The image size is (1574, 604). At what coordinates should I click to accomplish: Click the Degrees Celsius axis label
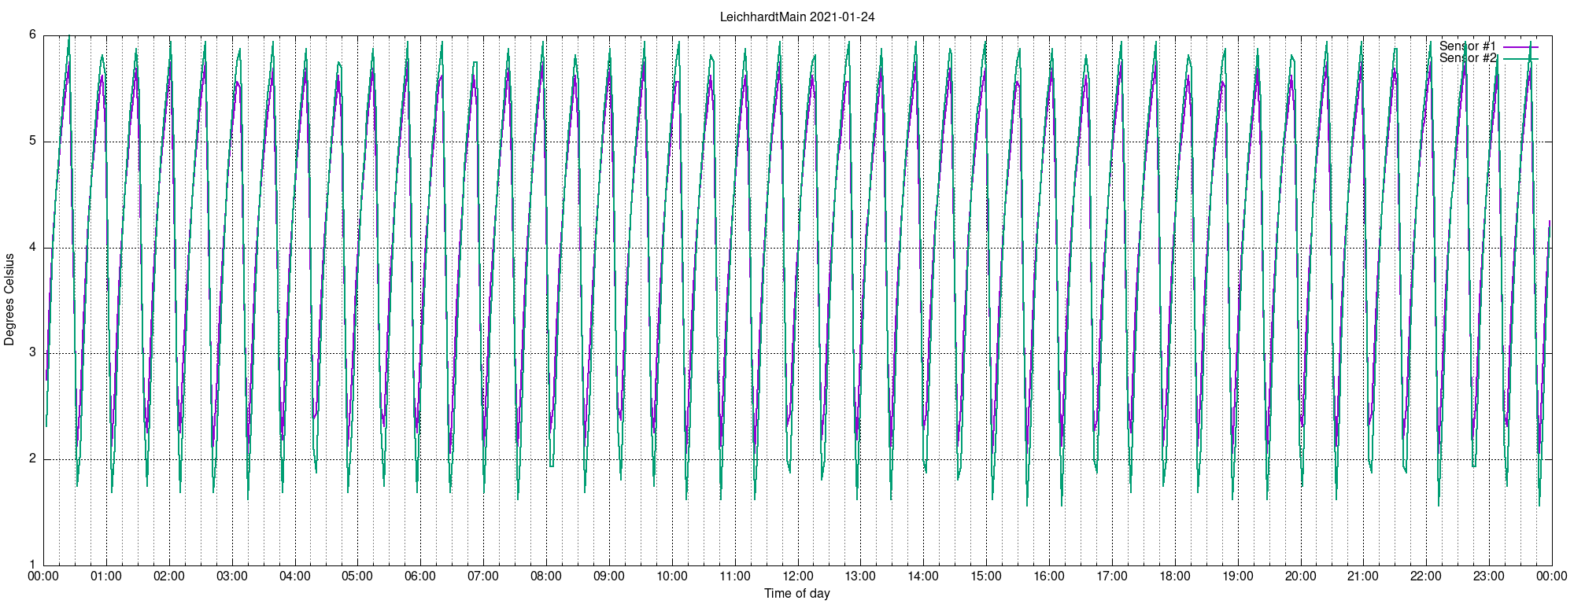(x=9, y=300)
